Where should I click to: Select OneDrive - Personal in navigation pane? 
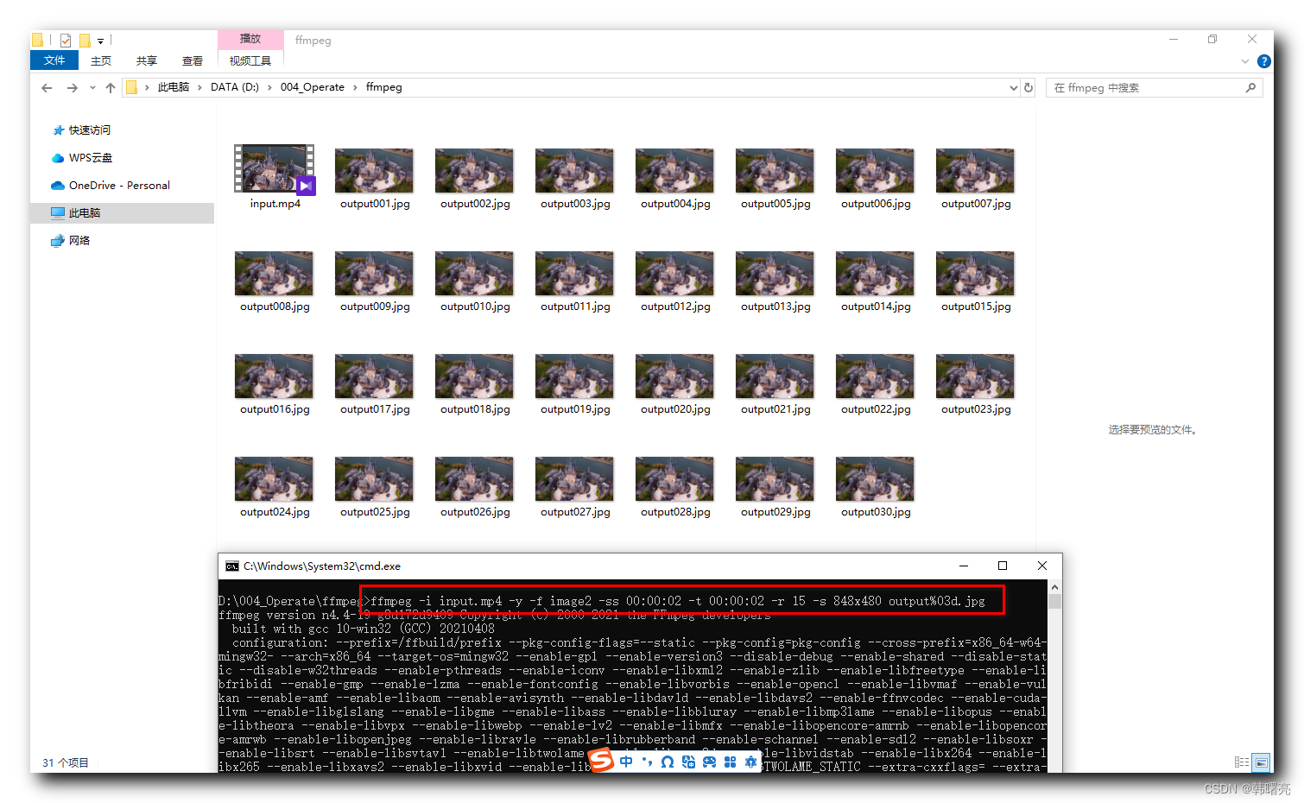click(119, 186)
